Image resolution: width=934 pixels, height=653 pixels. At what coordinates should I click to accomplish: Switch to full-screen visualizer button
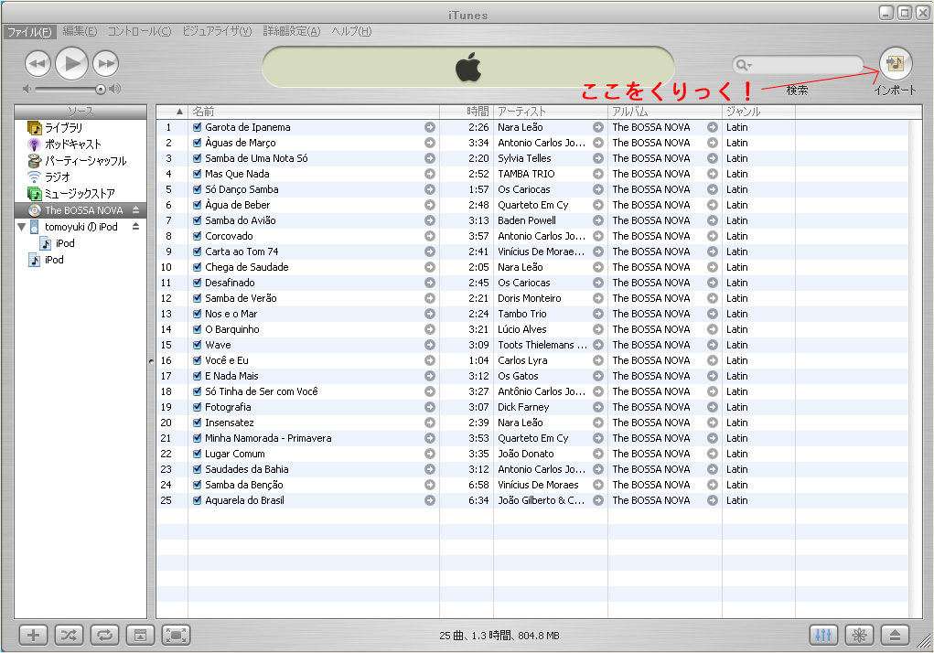pos(177,635)
